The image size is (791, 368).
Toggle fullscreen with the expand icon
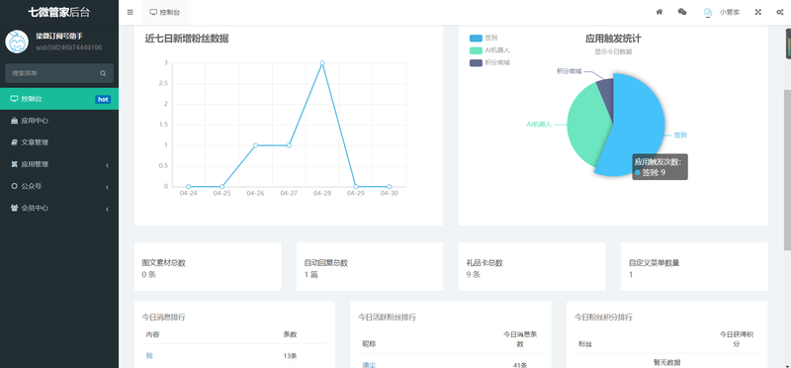(x=757, y=12)
